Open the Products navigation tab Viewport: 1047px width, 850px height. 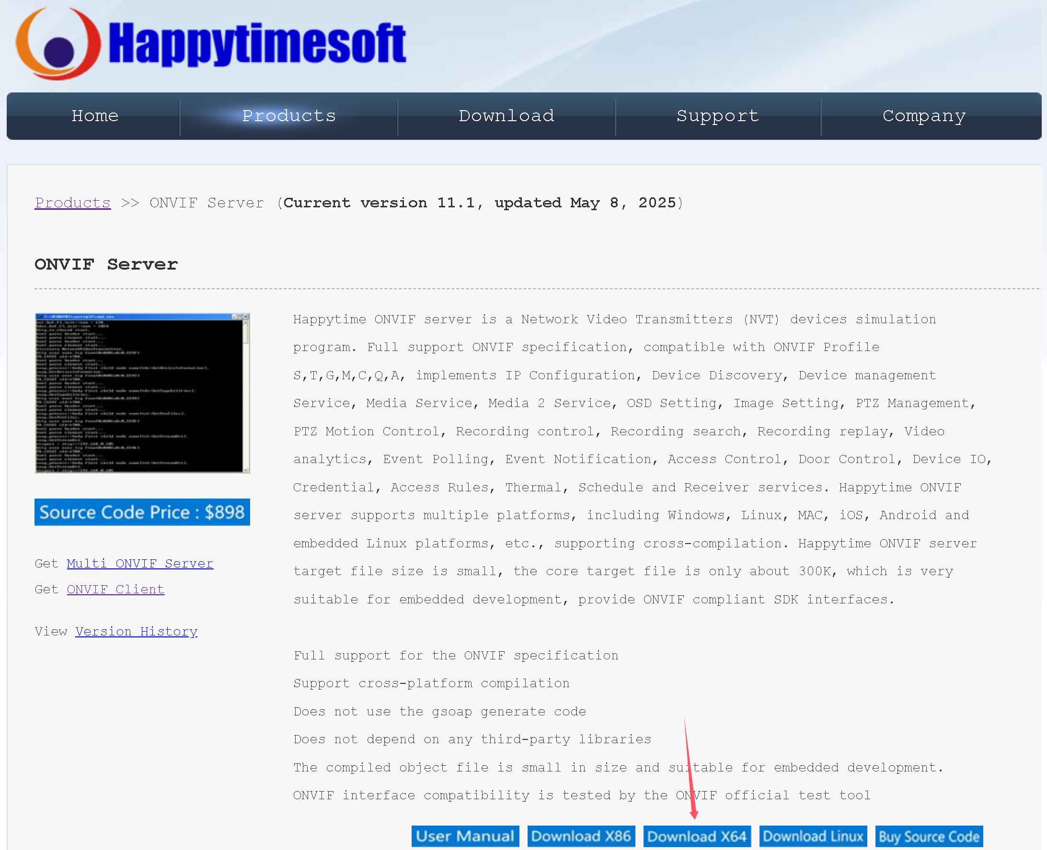coord(288,116)
